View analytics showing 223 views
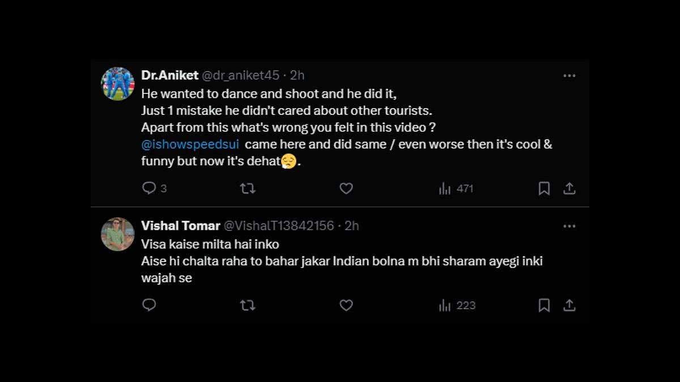 tap(457, 306)
